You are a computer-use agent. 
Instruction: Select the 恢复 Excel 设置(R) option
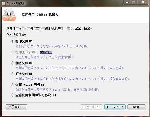13,85
